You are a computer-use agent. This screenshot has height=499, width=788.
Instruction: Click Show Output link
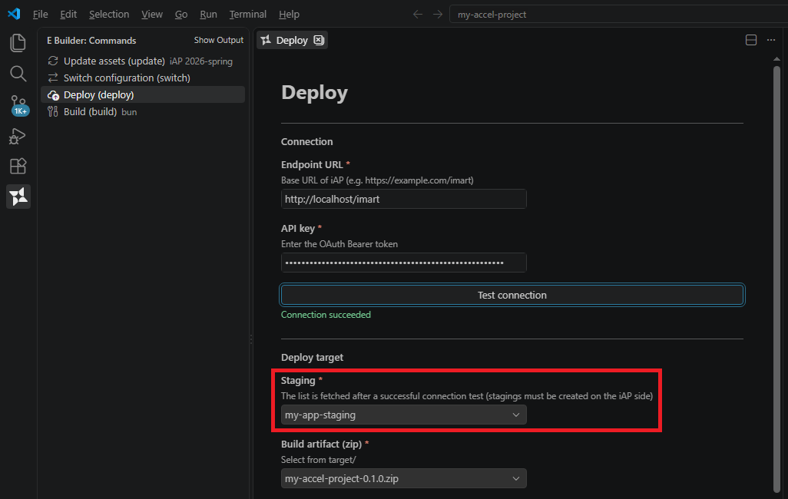(x=219, y=40)
